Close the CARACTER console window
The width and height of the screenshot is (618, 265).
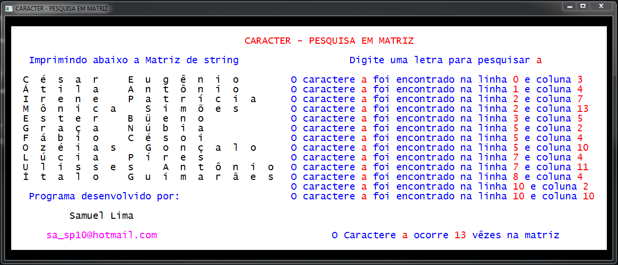(x=601, y=6)
